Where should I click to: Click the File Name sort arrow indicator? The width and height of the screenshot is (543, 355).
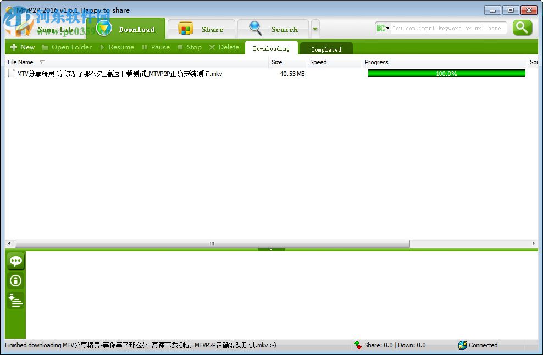(x=42, y=62)
